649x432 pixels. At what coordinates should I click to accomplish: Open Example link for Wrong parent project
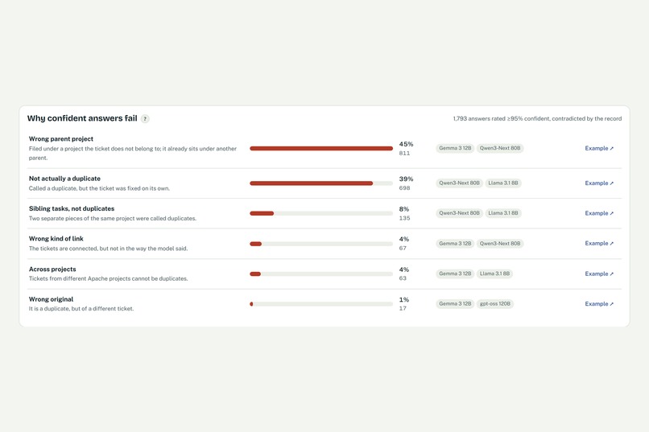click(599, 148)
